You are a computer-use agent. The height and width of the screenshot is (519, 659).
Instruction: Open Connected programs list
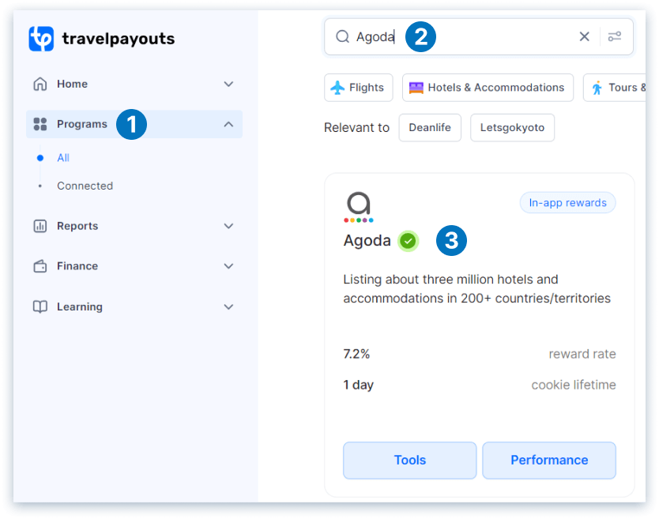click(85, 186)
